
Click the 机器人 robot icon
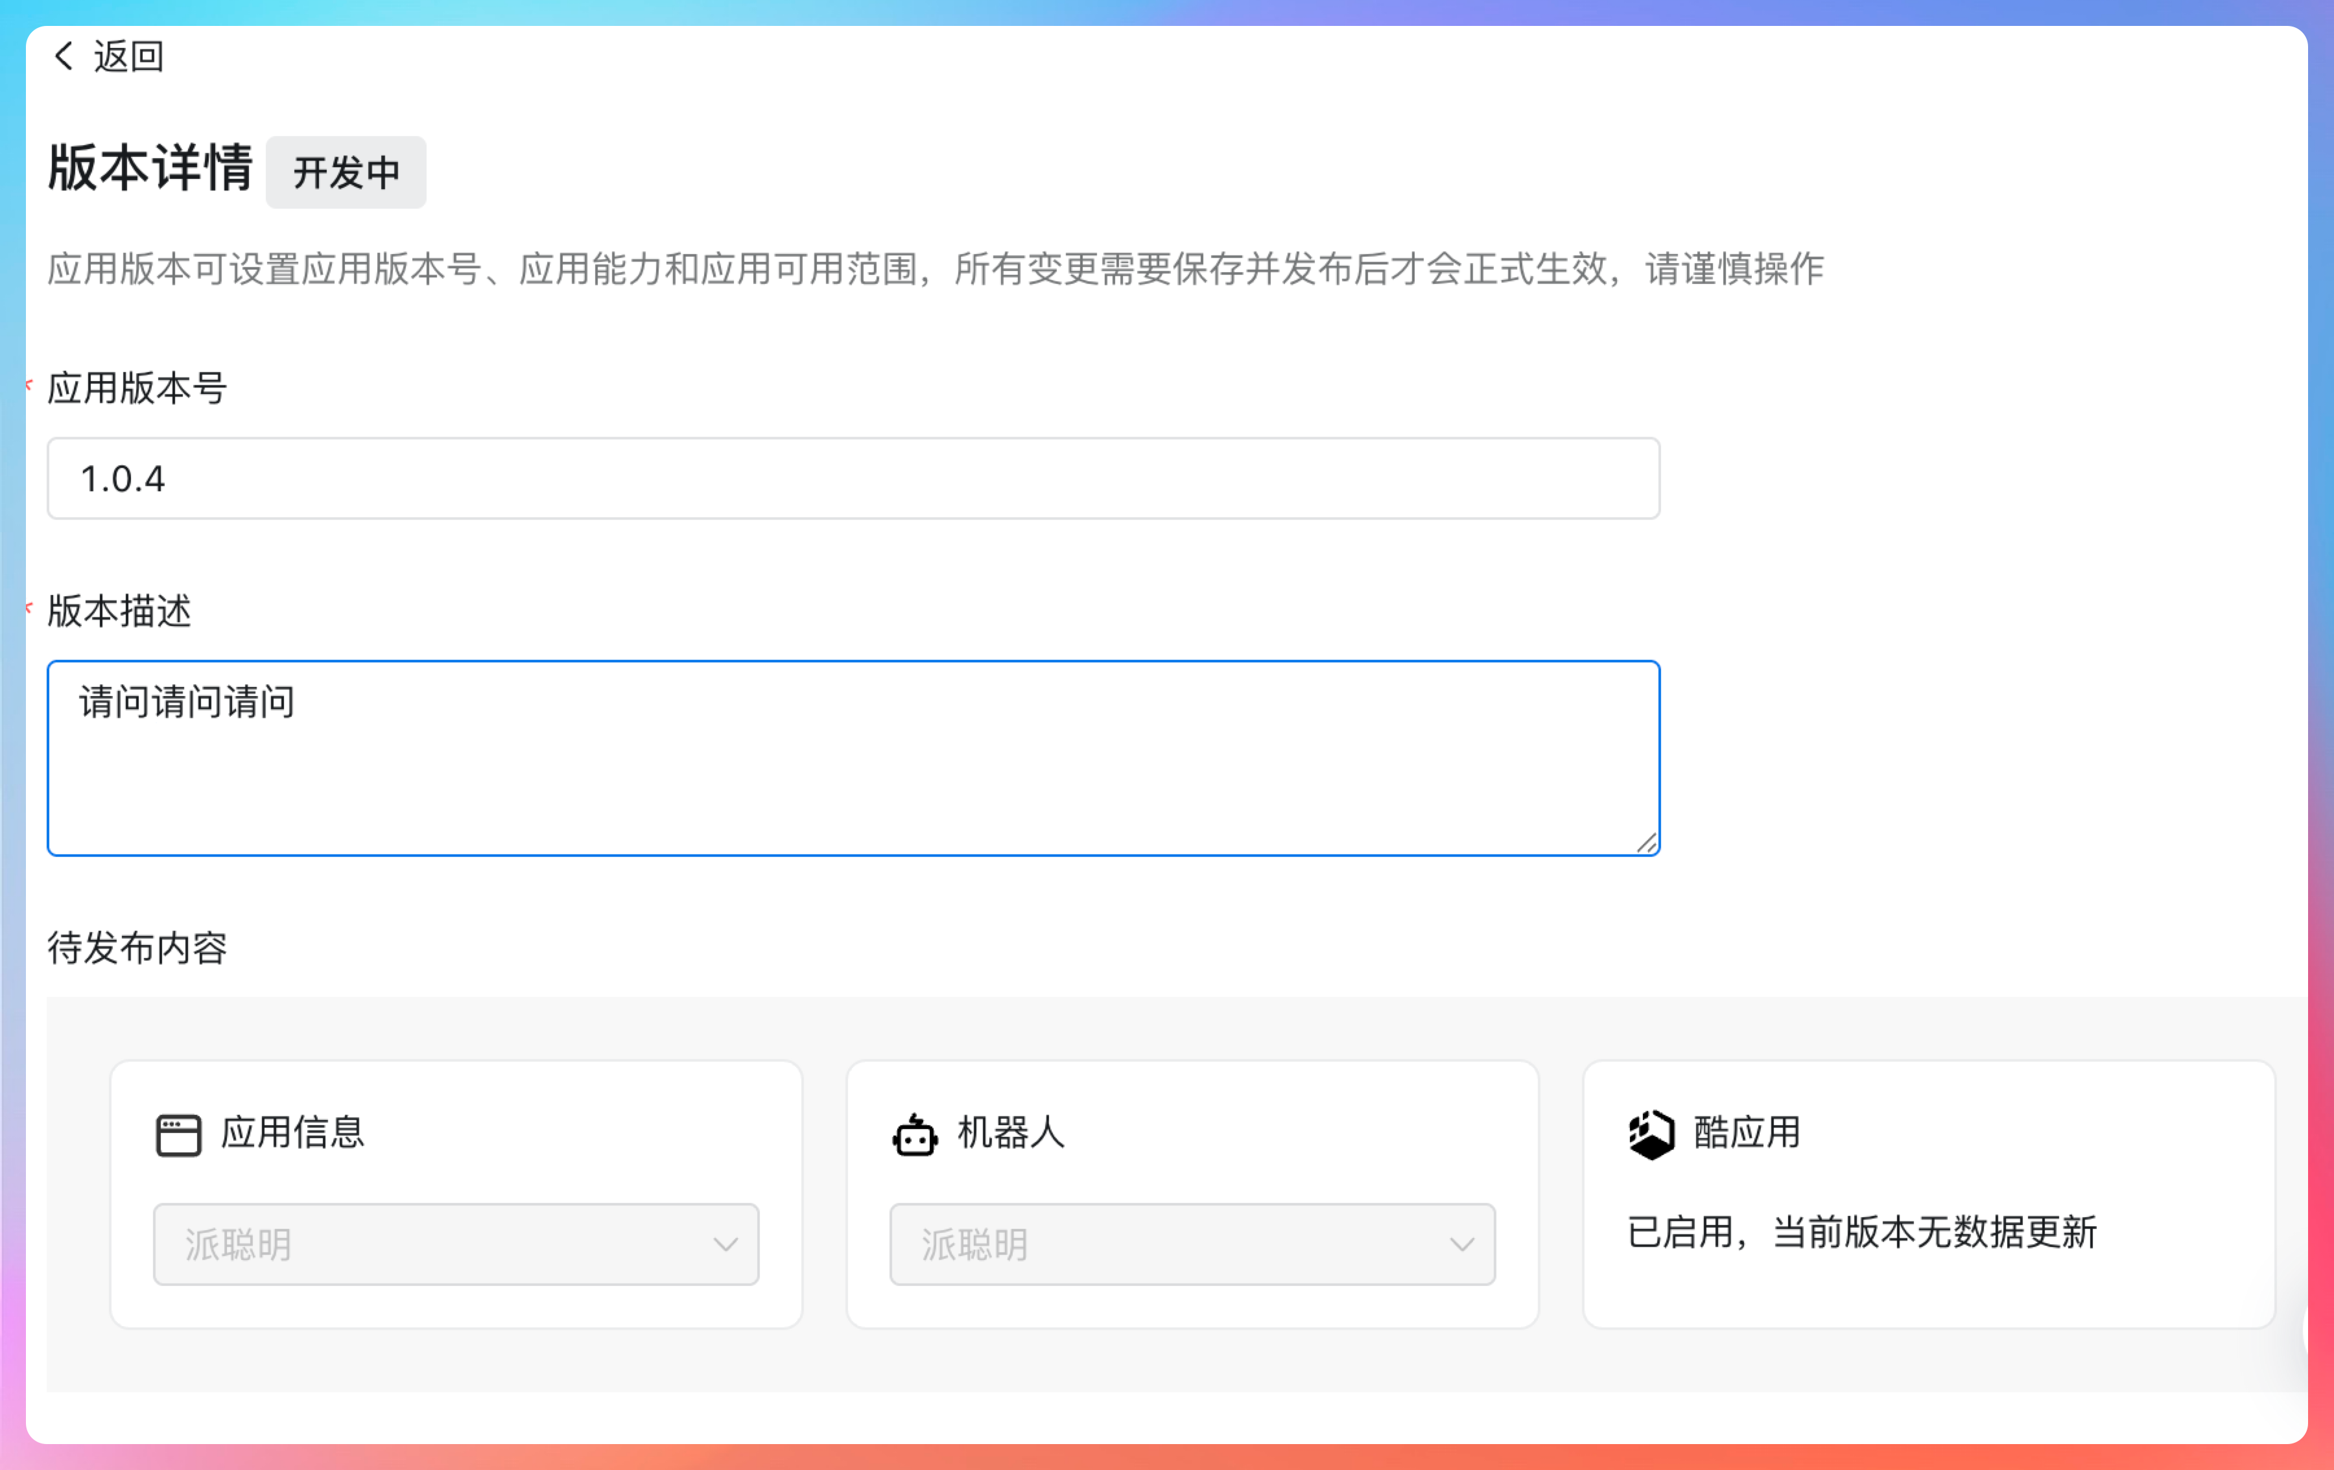914,1135
